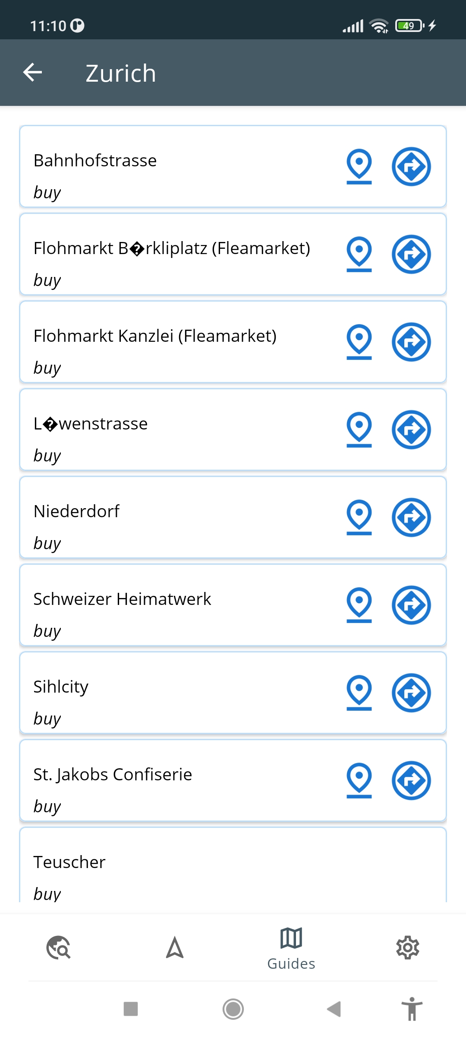Select the Sihlcity list item
The image size is (466, 1037).
(x=233, y=693)
